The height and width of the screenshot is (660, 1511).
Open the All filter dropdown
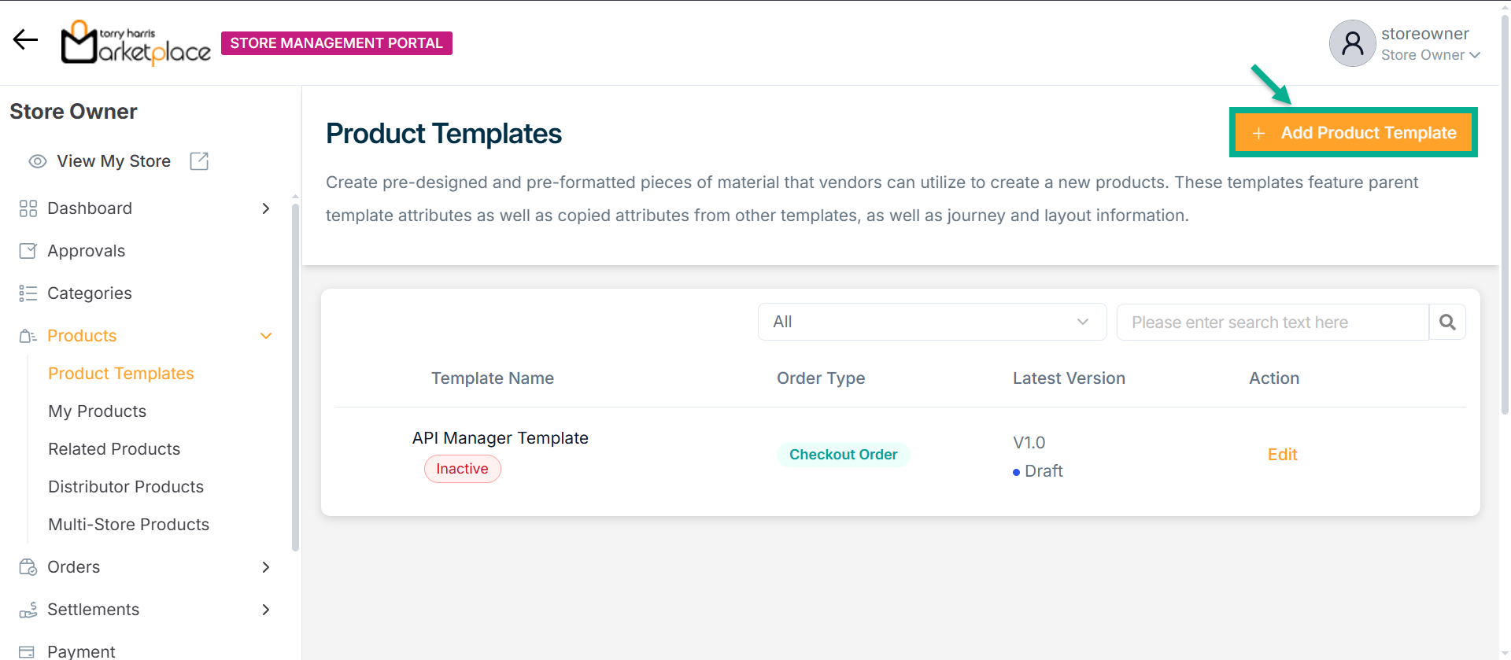click(932, 322)
